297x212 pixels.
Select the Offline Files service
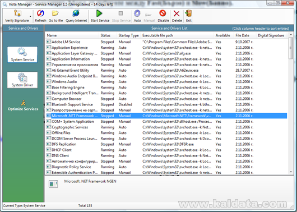pyautogui.click(x=166, y=133)
